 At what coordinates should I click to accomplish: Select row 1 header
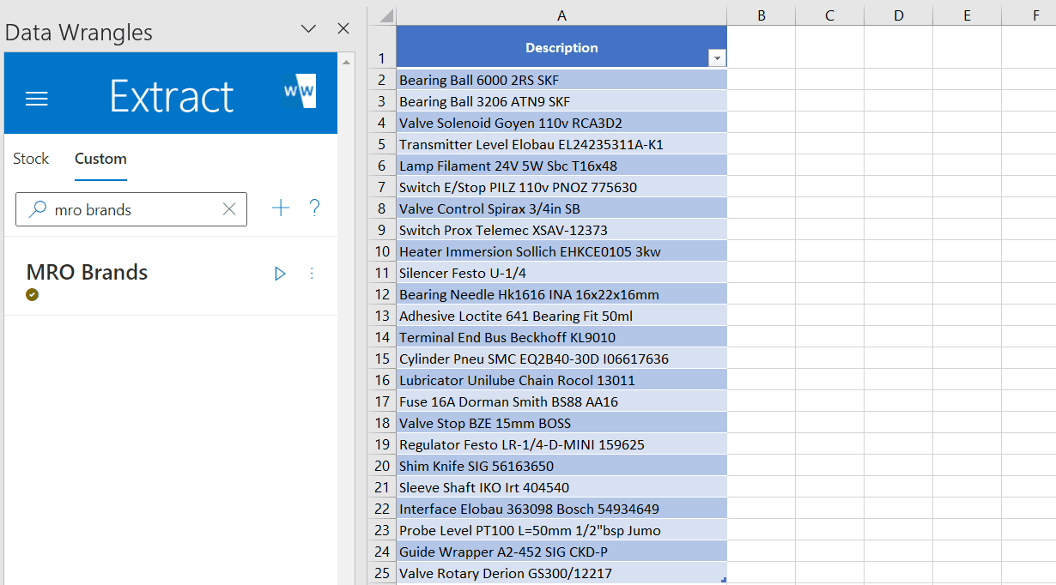[381, 46]
